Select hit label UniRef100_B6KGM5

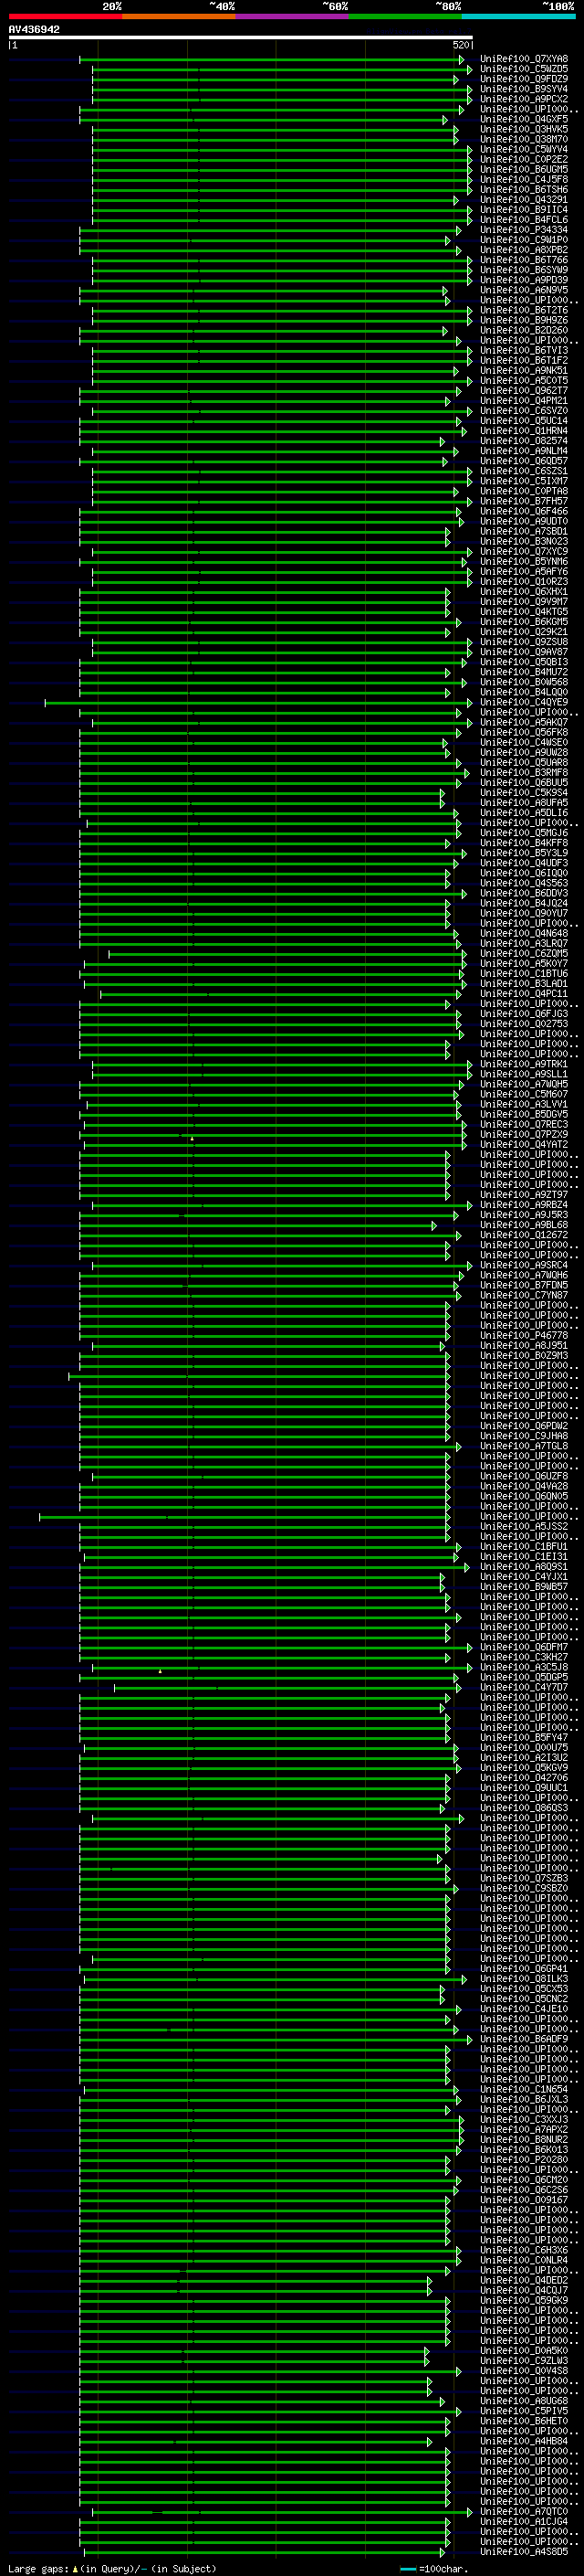pyautogui.click(x=524, y=622)
